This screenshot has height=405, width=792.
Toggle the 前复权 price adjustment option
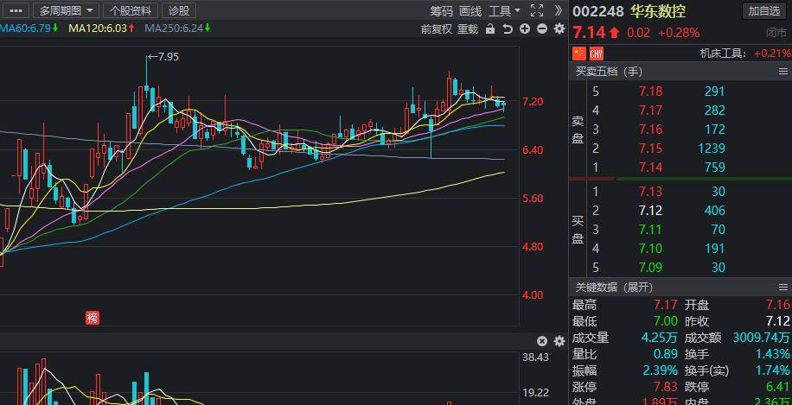437,28
